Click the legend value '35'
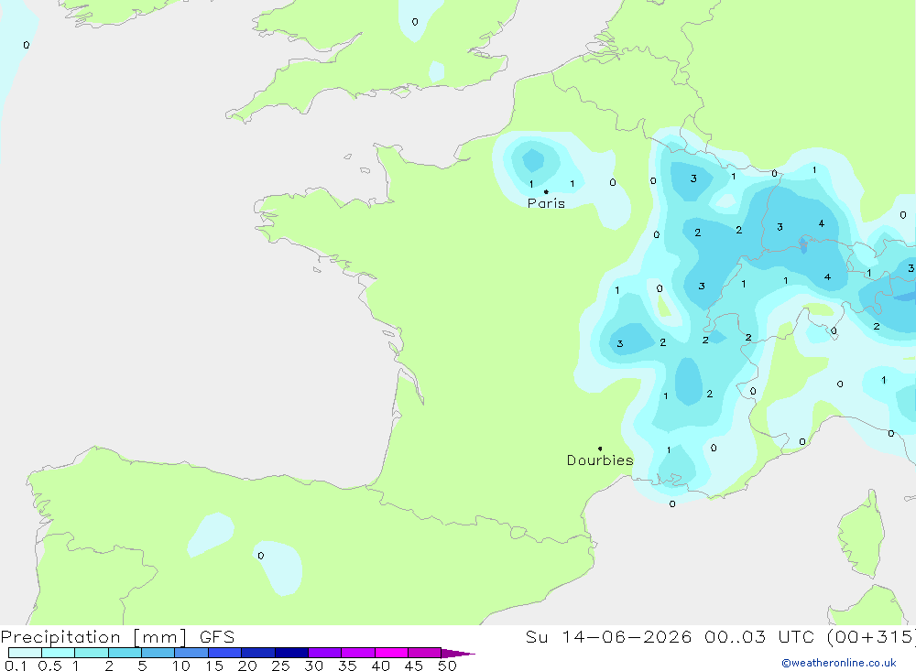 point(347,666)
